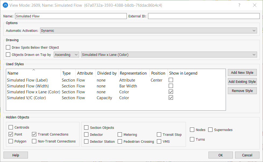Enable hiding of Turns
263x162 pixels.
[x=192, y=139]
